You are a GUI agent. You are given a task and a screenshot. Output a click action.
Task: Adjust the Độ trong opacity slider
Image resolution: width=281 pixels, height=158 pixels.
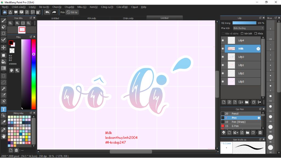coord(244,23)
